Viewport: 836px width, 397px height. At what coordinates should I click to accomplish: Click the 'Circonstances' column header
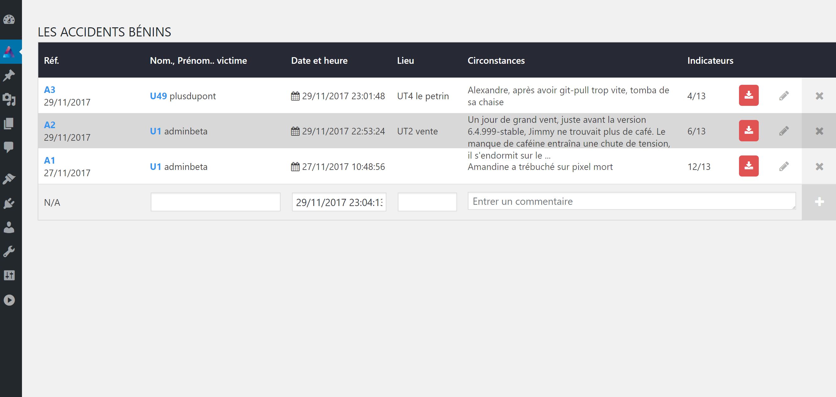[x=496, y=60]
